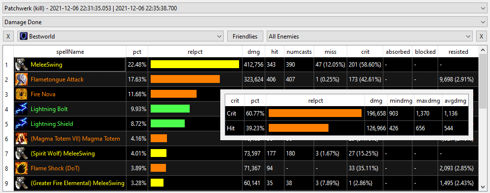Sort tooltip table by avgdmg header
The height and width of the screenshot is (193, 490).
point(455,101)
